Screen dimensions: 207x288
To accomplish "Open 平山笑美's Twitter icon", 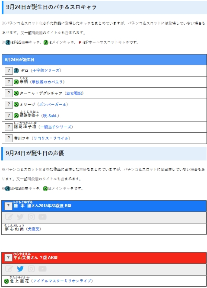I will pyautogui.click(x=20, y=269).
